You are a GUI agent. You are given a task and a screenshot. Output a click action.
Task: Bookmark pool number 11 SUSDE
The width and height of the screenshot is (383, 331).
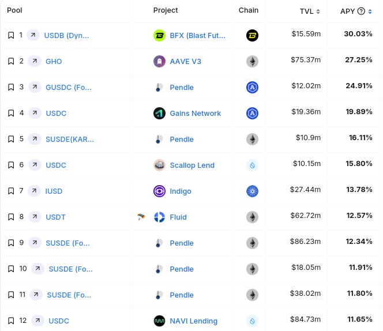pos(11,295)
